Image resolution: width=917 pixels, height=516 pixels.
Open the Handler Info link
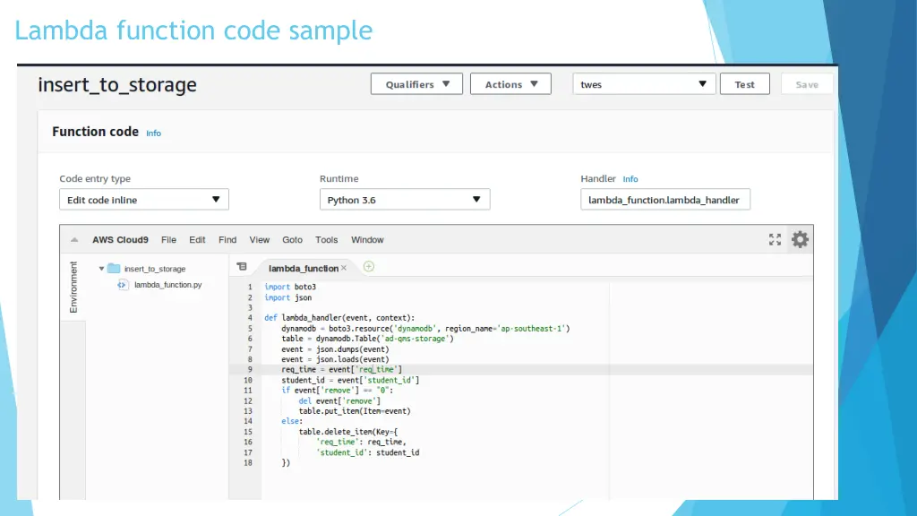[x=630, y=179]
